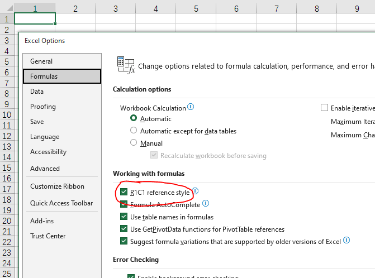
Task: Select column header 7
Action: click(276, 8)
